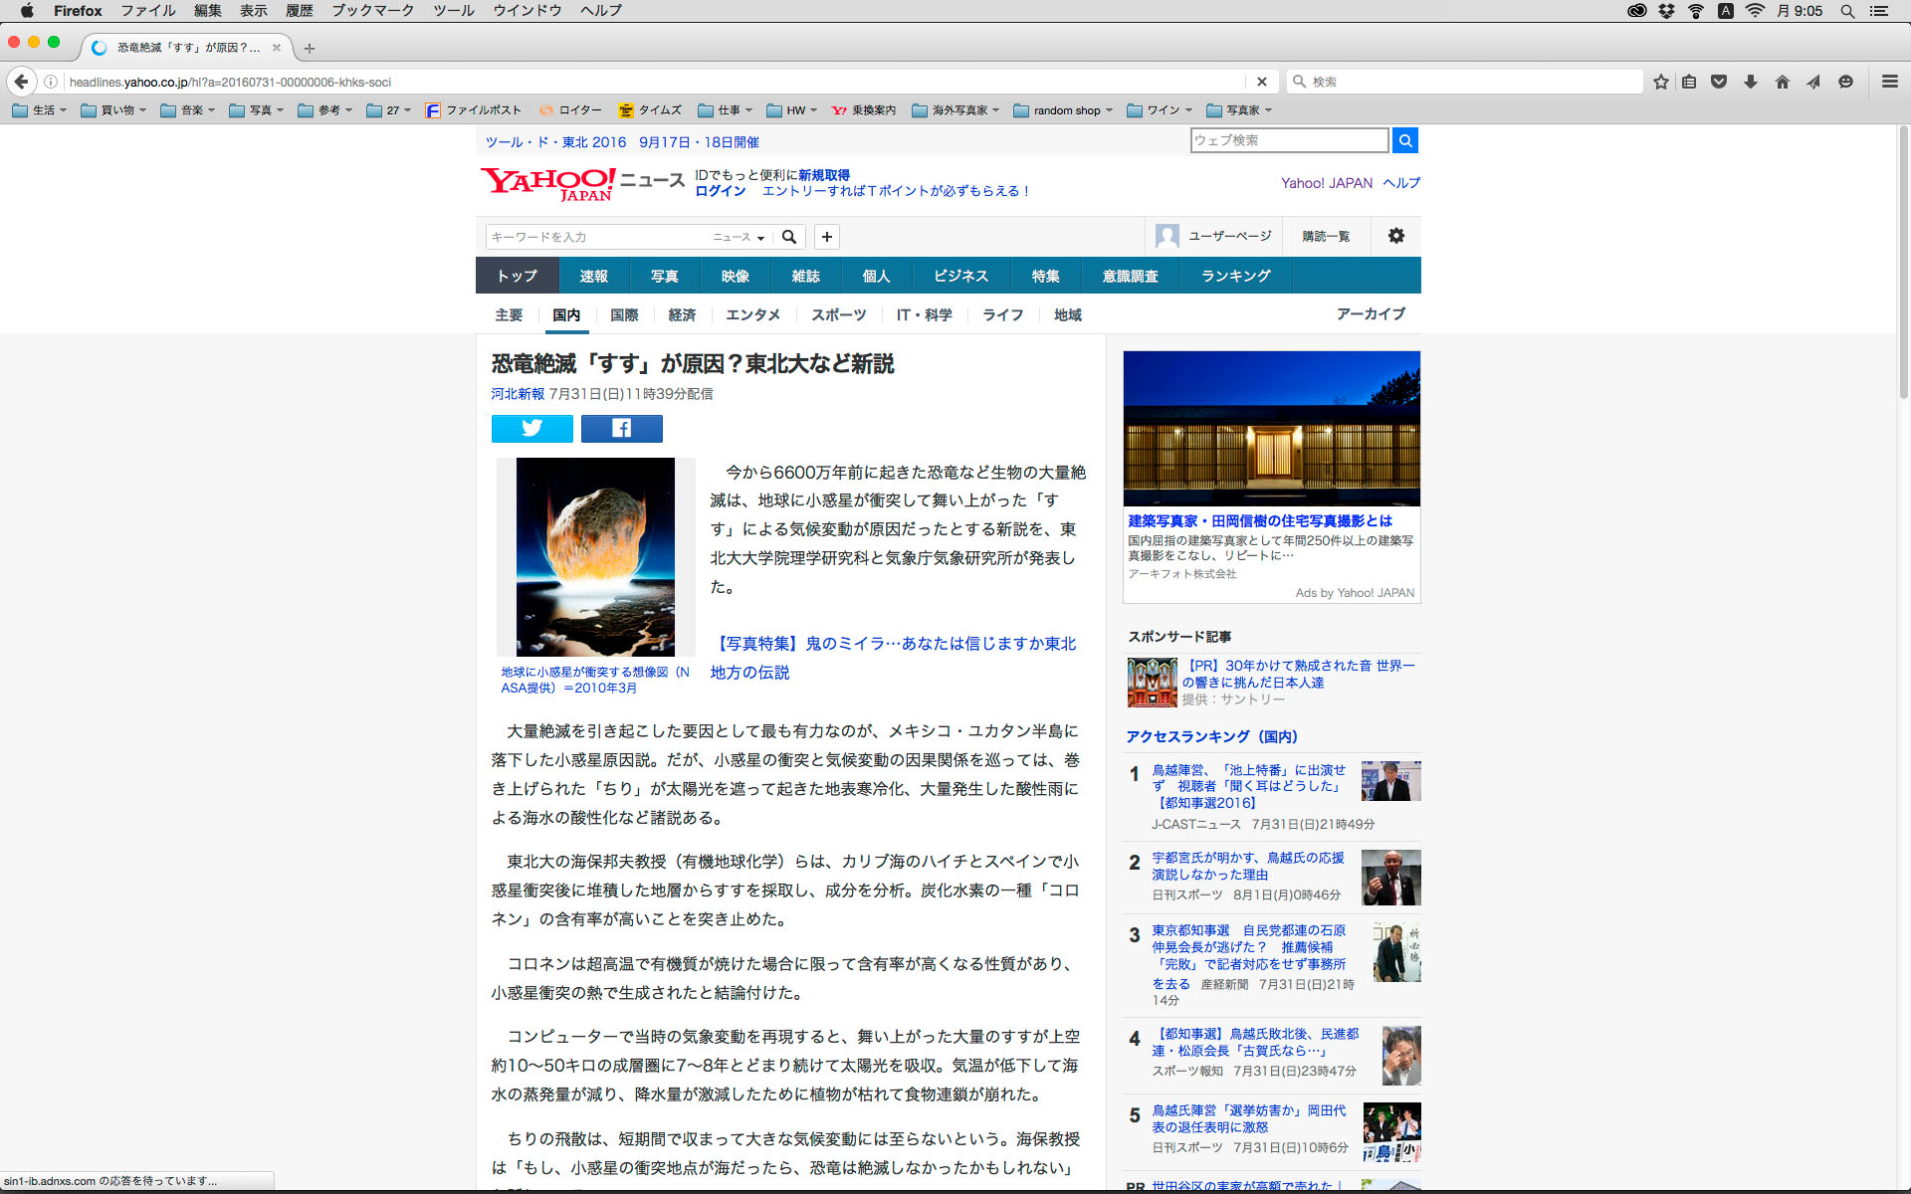Open the Firefox downloads arrow icon

(1750, 82)
